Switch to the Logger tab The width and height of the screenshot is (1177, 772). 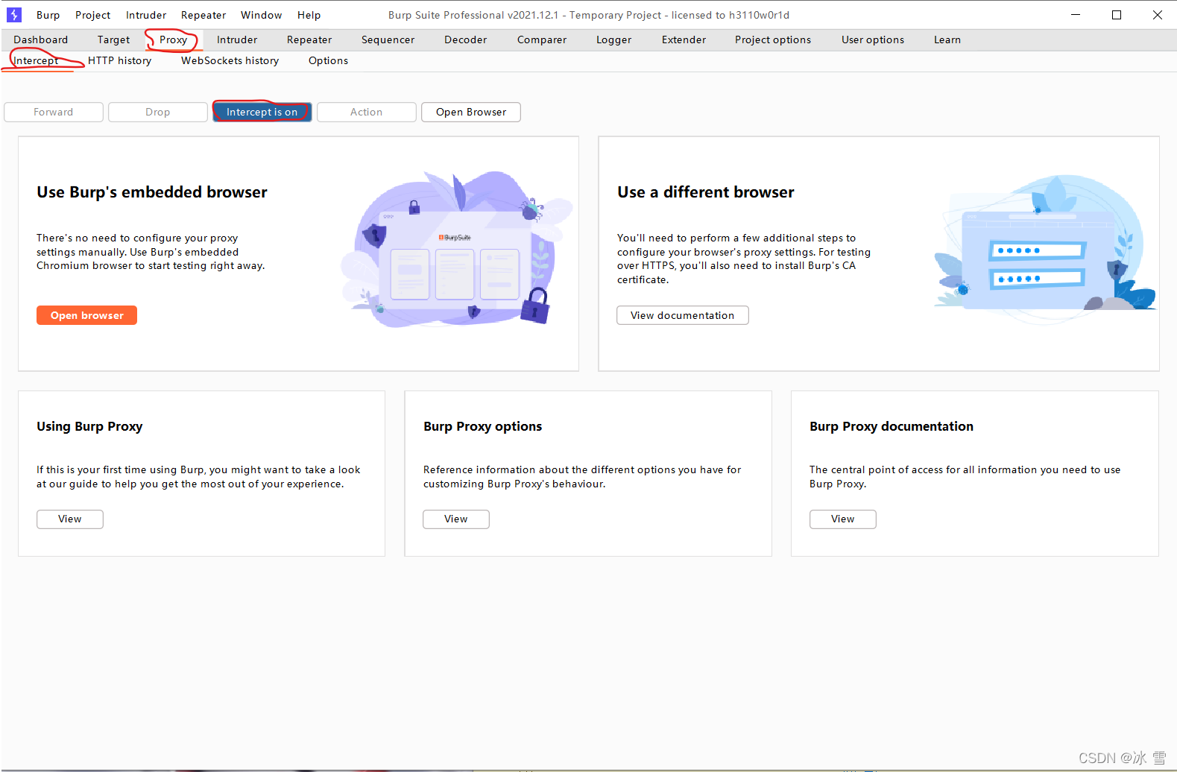613,39
